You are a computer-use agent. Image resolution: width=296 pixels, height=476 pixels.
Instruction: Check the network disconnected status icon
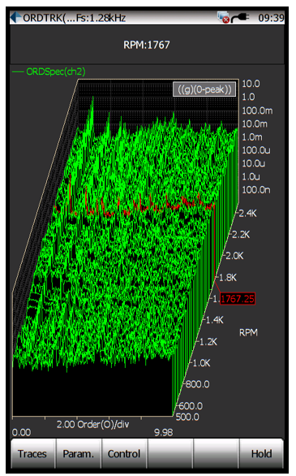(x=223, y=17)
